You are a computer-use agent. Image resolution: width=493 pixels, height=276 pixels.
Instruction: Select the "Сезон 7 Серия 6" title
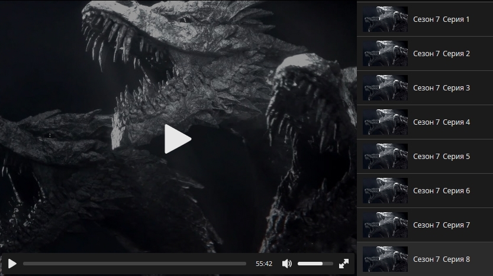pos(442,190)
